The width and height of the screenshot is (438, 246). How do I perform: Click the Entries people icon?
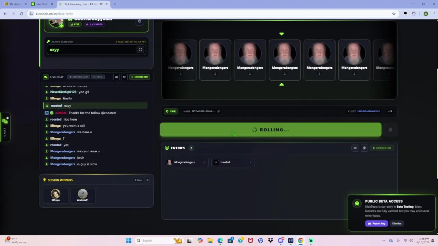pos(167,148)
